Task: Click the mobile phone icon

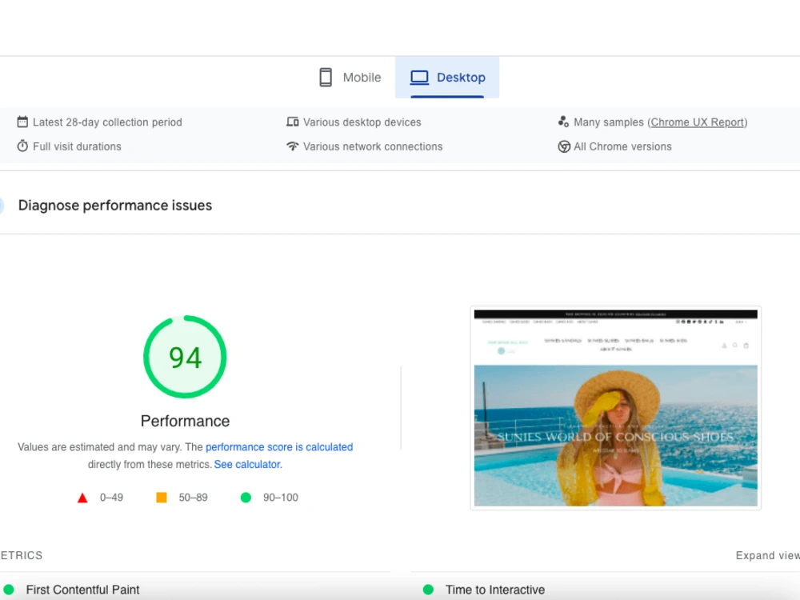Action: point(326,78)
